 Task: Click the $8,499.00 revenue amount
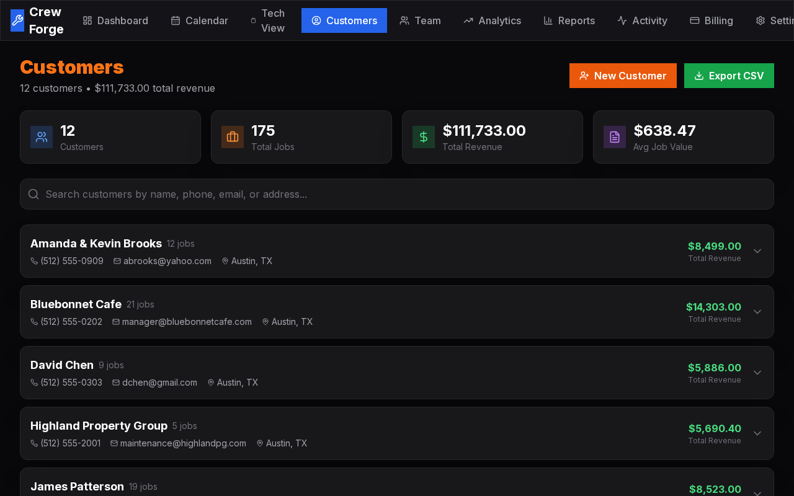715,246
